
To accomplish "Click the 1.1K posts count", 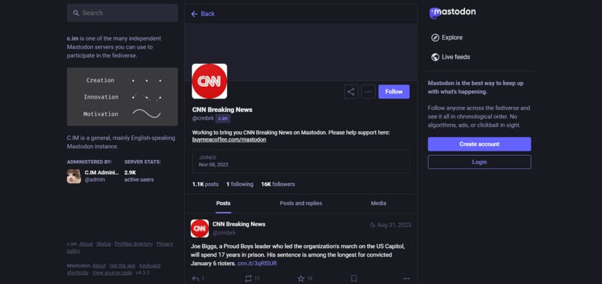I will coord(205,184).
